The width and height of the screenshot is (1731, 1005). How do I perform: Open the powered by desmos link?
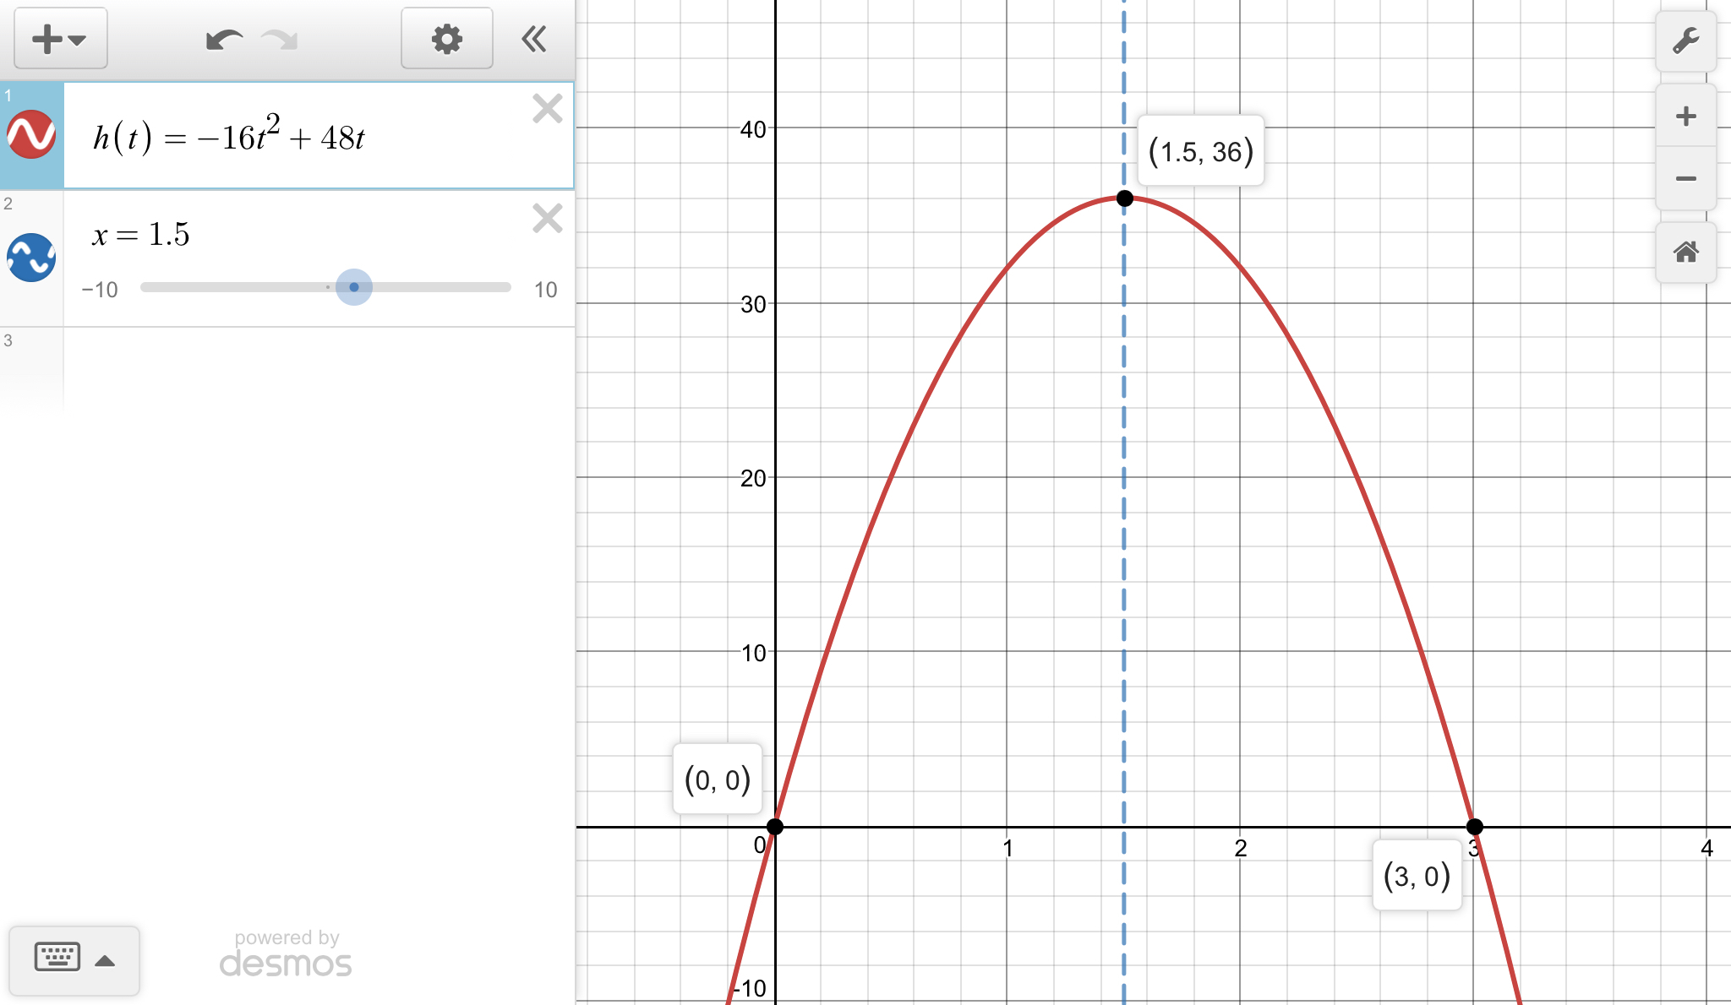[x=286, y=954]
